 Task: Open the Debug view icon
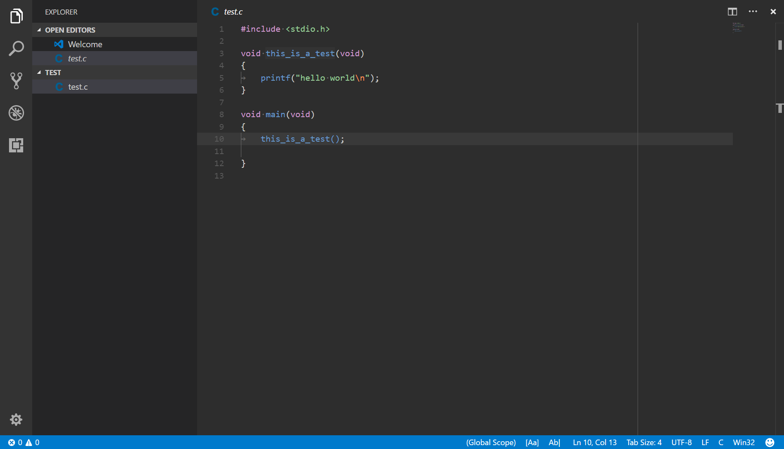click(16, 113)
